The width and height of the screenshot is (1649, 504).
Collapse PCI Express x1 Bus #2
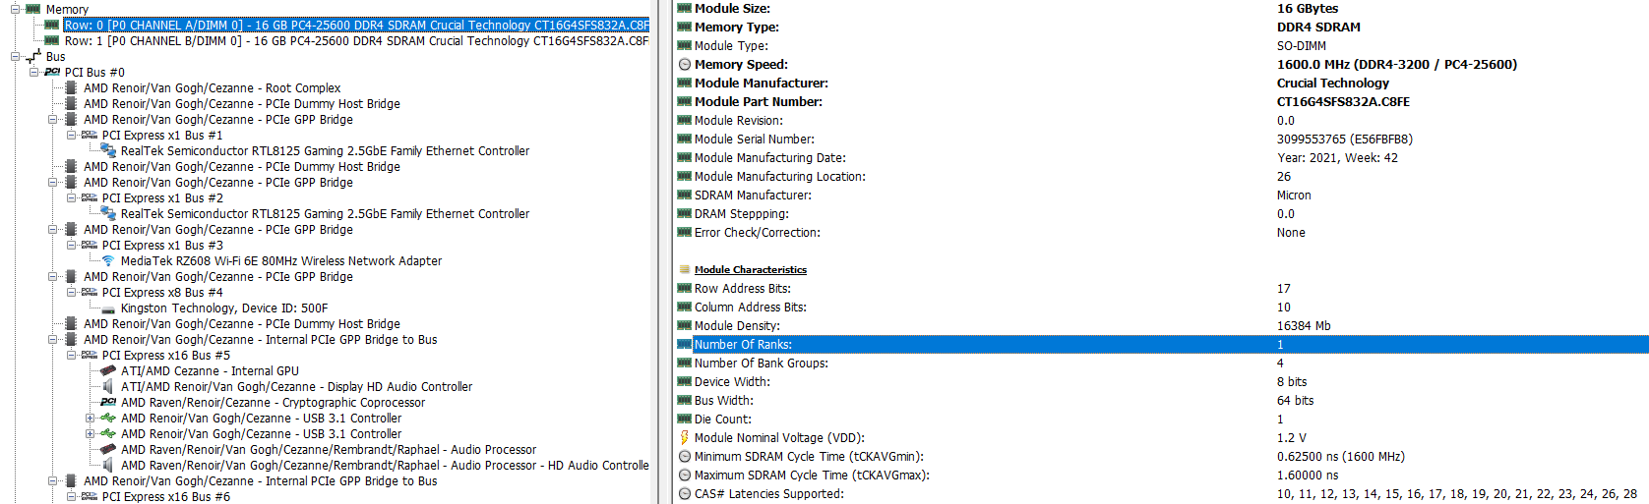[72, 198]
